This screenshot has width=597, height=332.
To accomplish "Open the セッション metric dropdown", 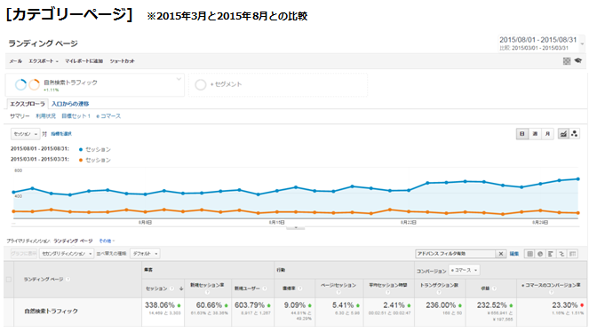I will [25, 134].
